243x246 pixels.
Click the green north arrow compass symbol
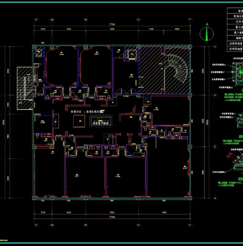click(x=206, y=34)
